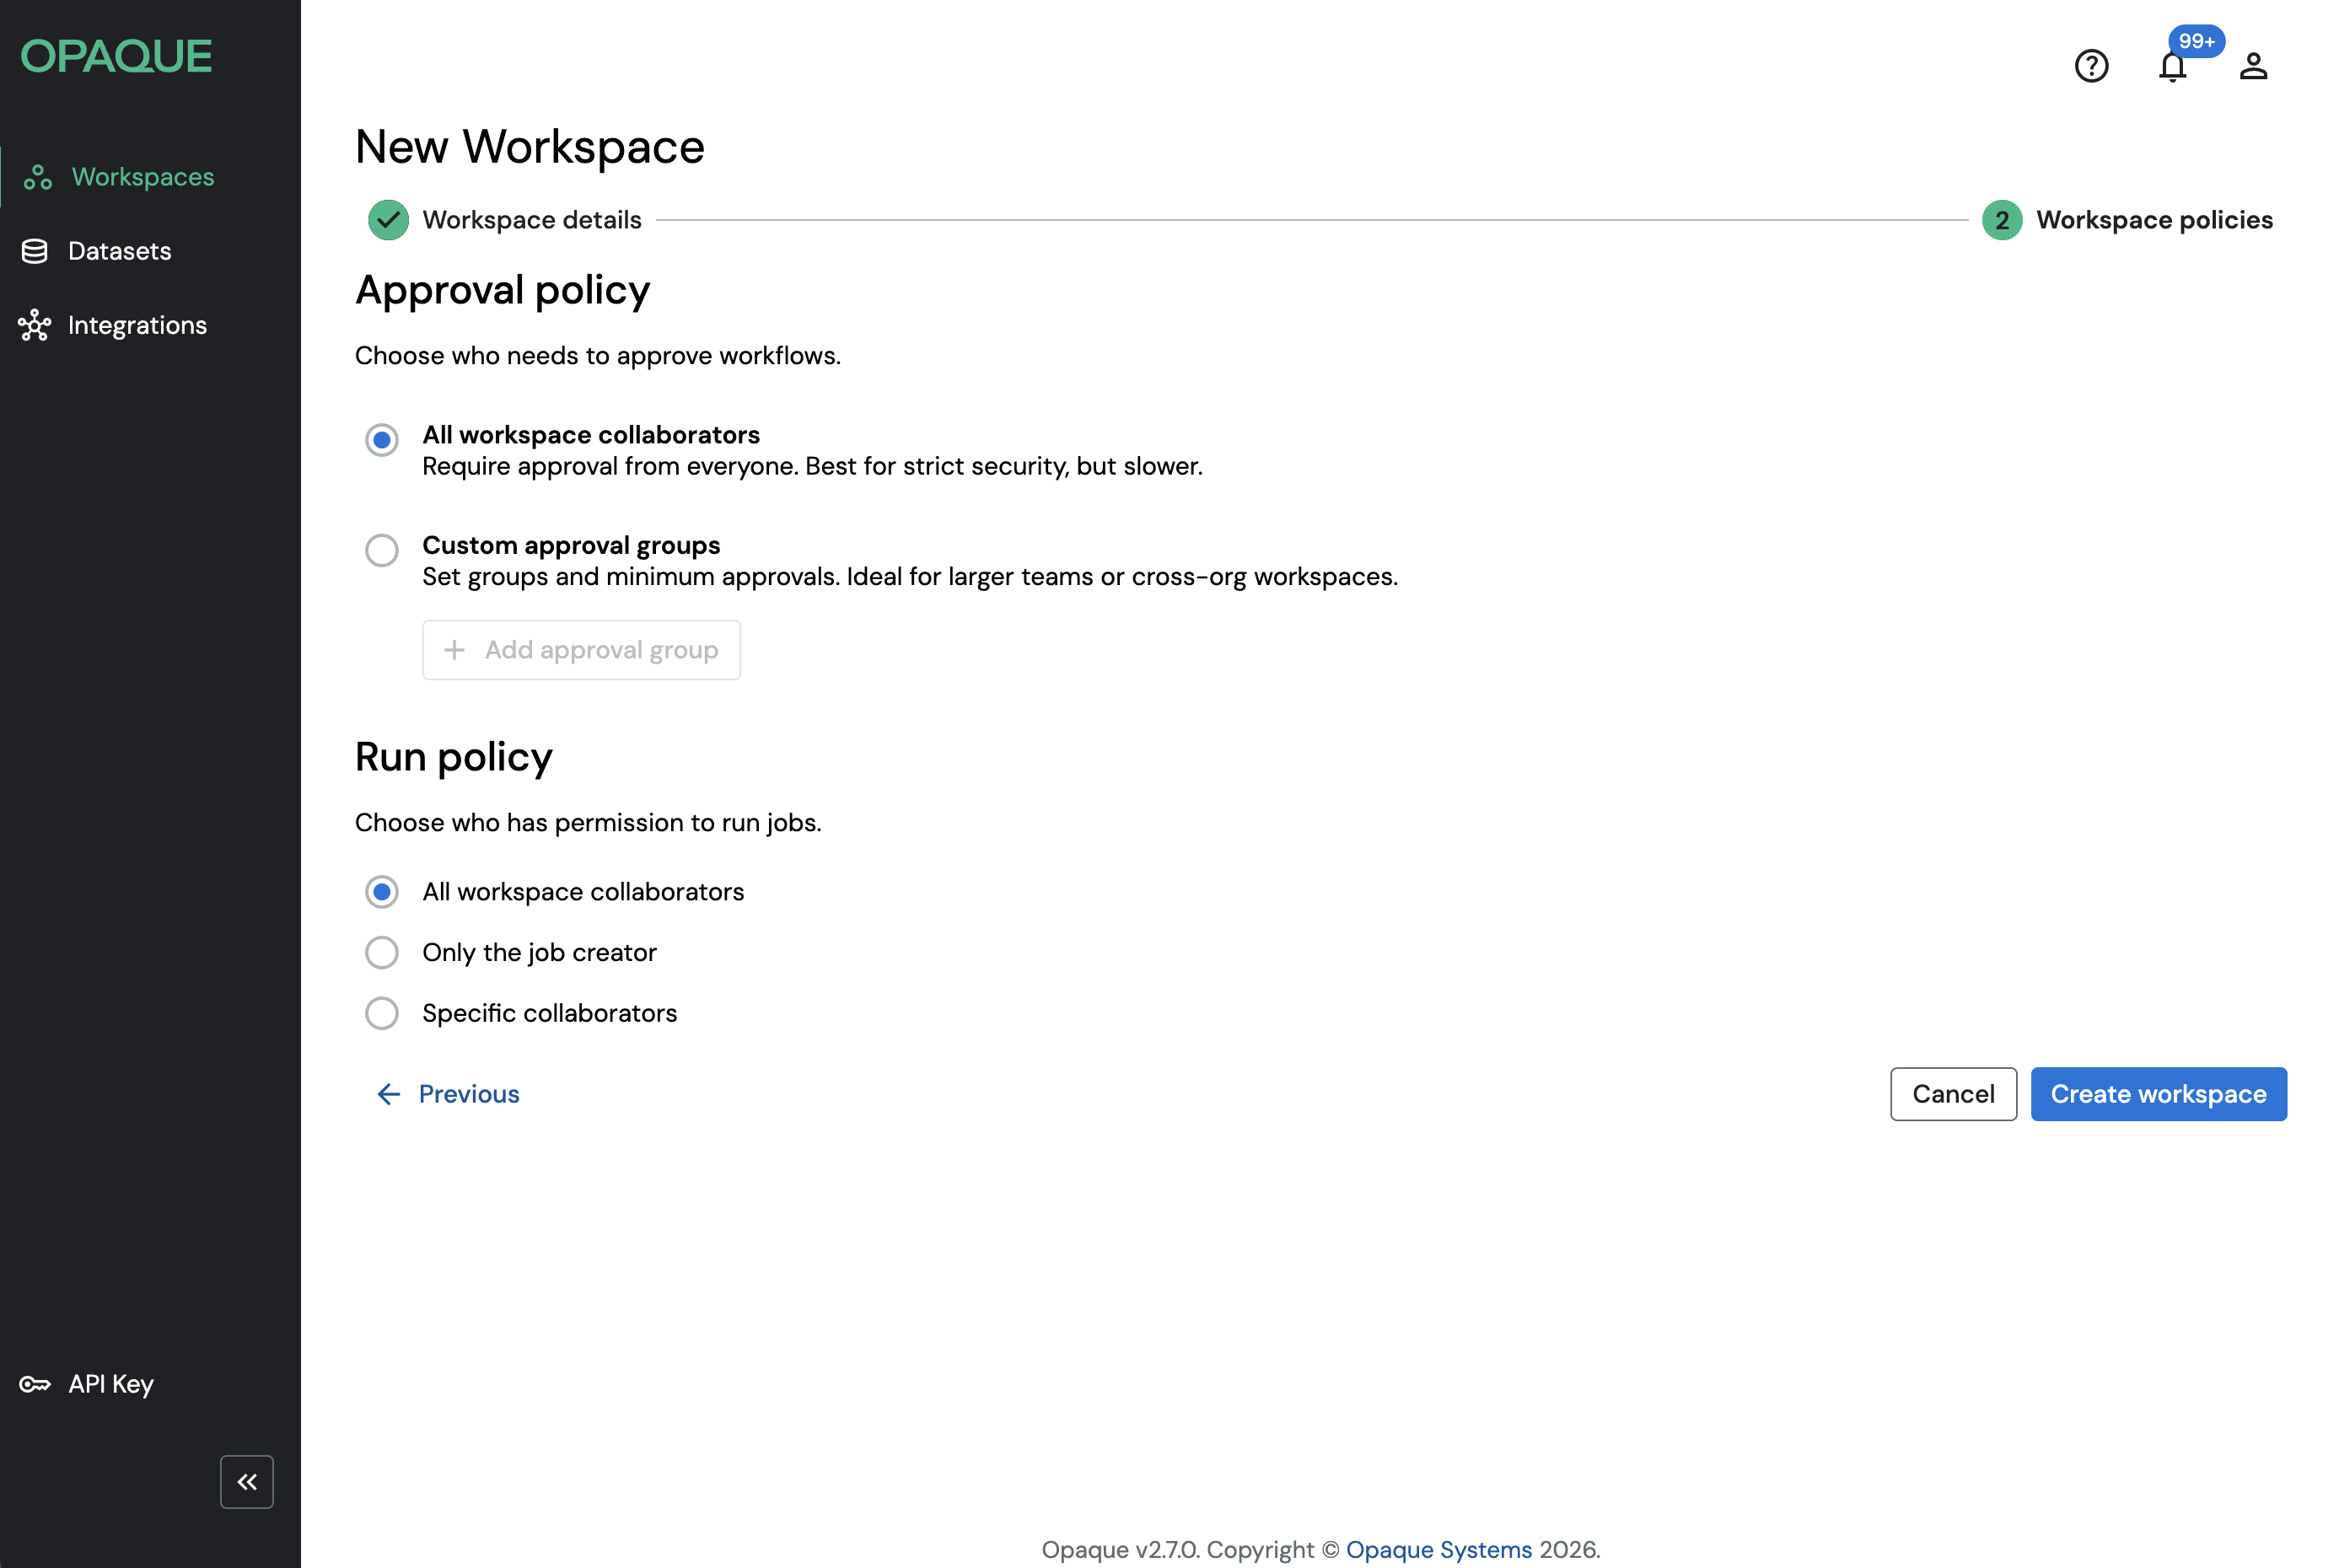
Task: Select Only the job creator option
Action: (x=381, y=952)
